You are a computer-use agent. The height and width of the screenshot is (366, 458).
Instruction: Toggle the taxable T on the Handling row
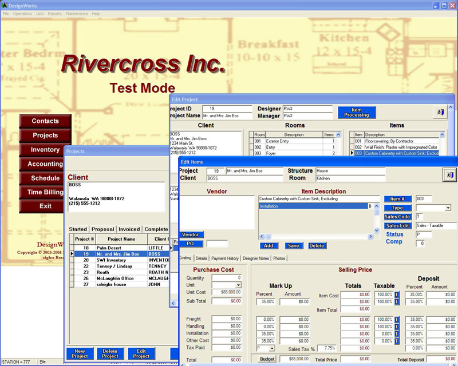click(x=397, y=327)
